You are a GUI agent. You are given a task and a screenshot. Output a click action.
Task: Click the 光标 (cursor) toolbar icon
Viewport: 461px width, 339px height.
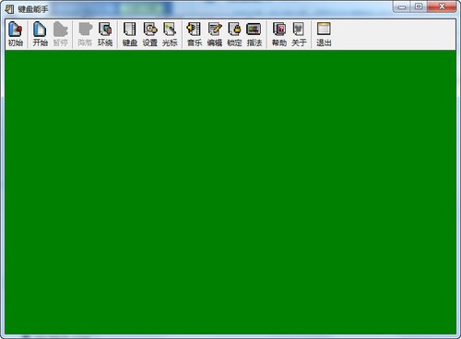[170, 34]
